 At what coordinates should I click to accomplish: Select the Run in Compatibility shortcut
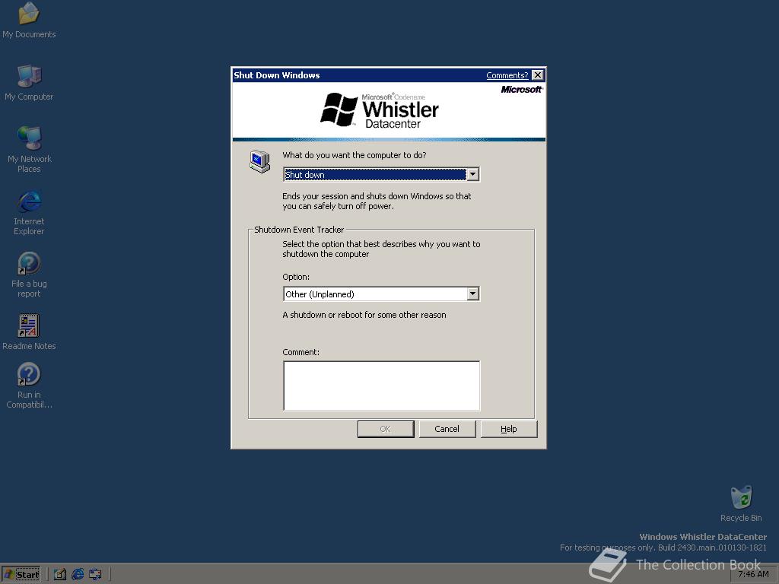click(x=29, y=386)
